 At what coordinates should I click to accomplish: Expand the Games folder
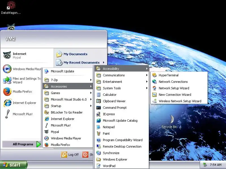pos(68,93)
